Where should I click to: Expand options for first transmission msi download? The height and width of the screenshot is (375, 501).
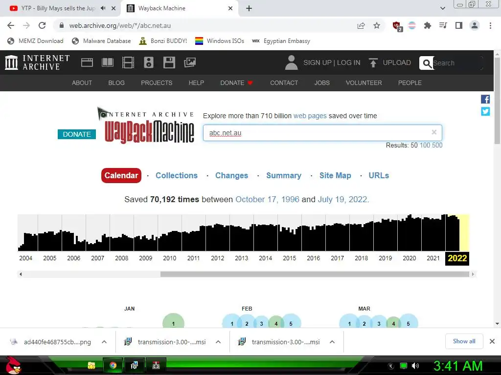(x=218, y=342)
